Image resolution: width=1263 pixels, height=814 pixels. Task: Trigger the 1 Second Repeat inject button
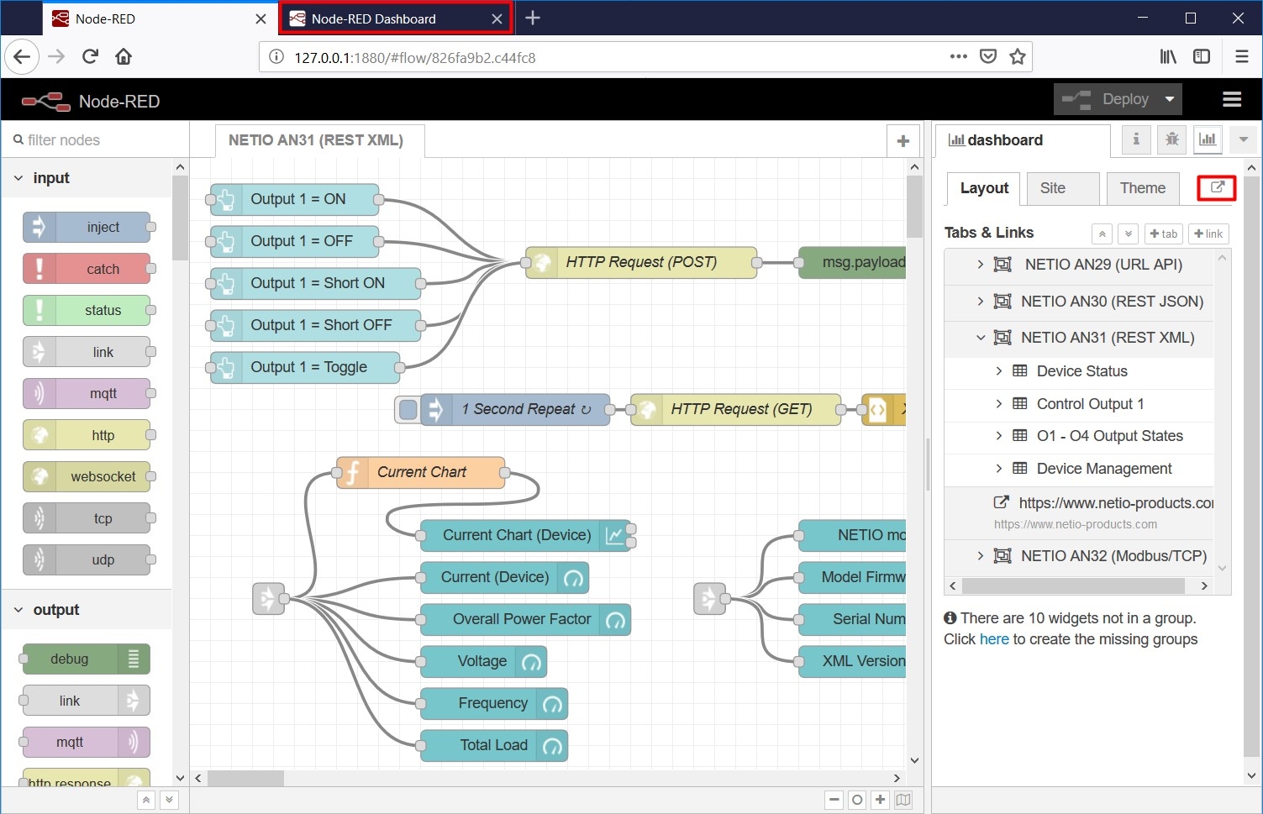408,409
